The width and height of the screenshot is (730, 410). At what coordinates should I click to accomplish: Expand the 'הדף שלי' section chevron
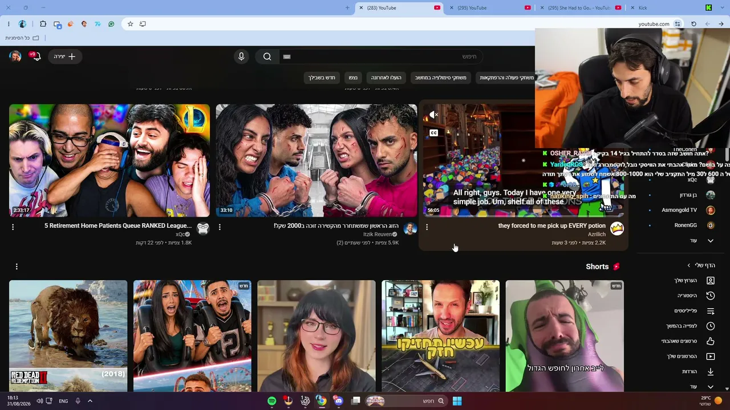(689, 265)
